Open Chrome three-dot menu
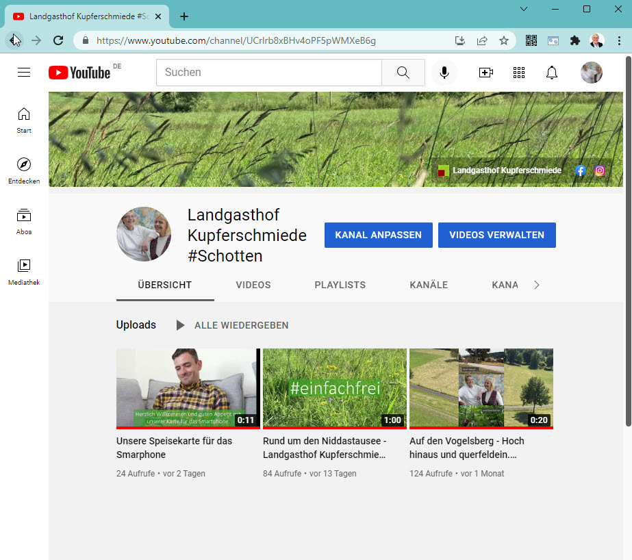This screenshot has width=632, height=560. coord(619,40)
